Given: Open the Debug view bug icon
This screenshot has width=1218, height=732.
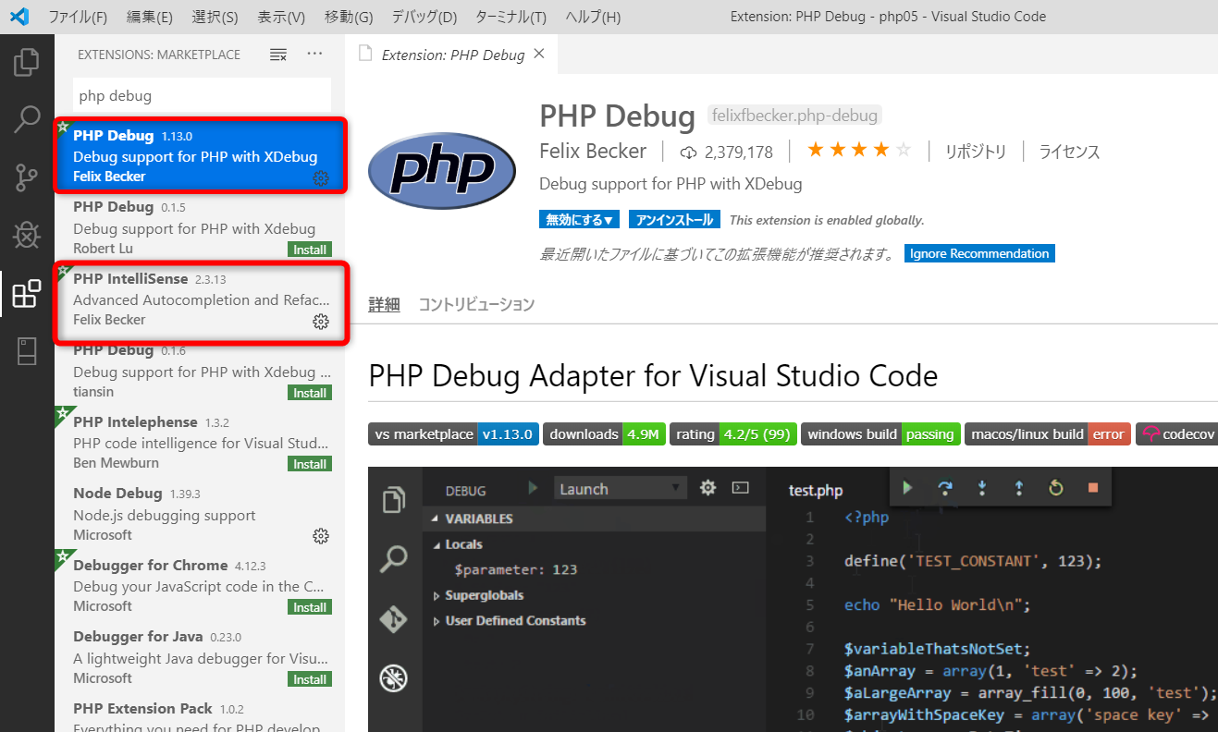Looking at the screenshot, I should (27, 236).
